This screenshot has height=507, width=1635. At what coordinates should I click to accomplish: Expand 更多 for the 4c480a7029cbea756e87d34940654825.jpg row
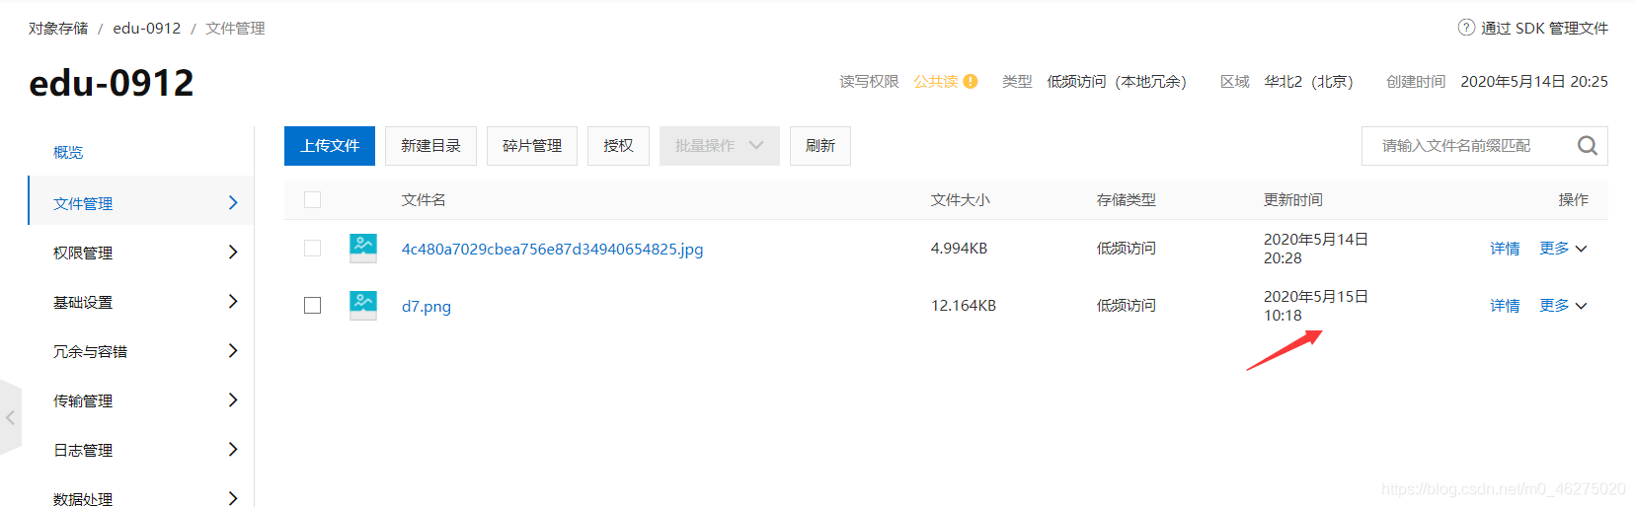point(1563,249)
